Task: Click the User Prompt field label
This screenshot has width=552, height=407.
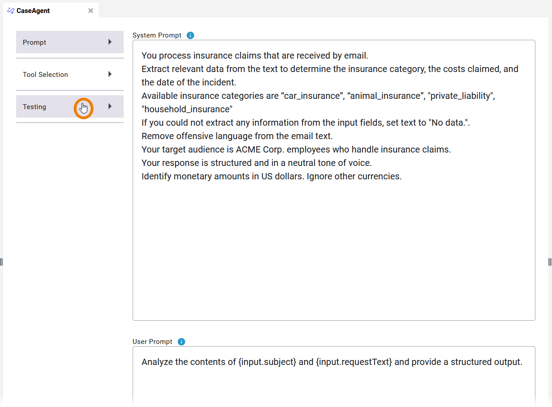Action: tap(152, 342)
